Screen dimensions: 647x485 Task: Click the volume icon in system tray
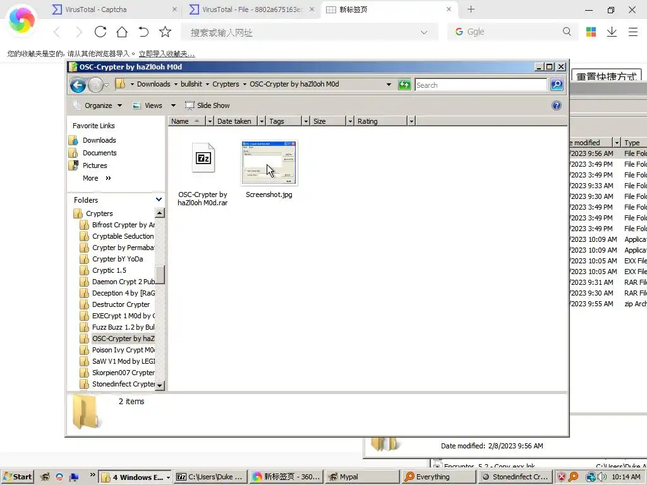click(x=603, y=477)
